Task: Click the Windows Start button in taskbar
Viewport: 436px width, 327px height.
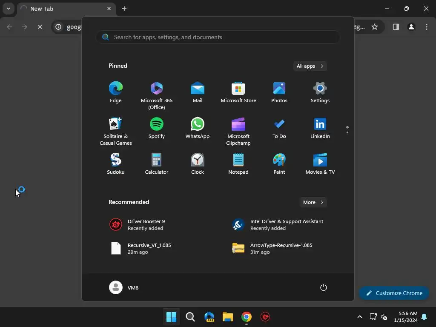Action: pos(171,317)
